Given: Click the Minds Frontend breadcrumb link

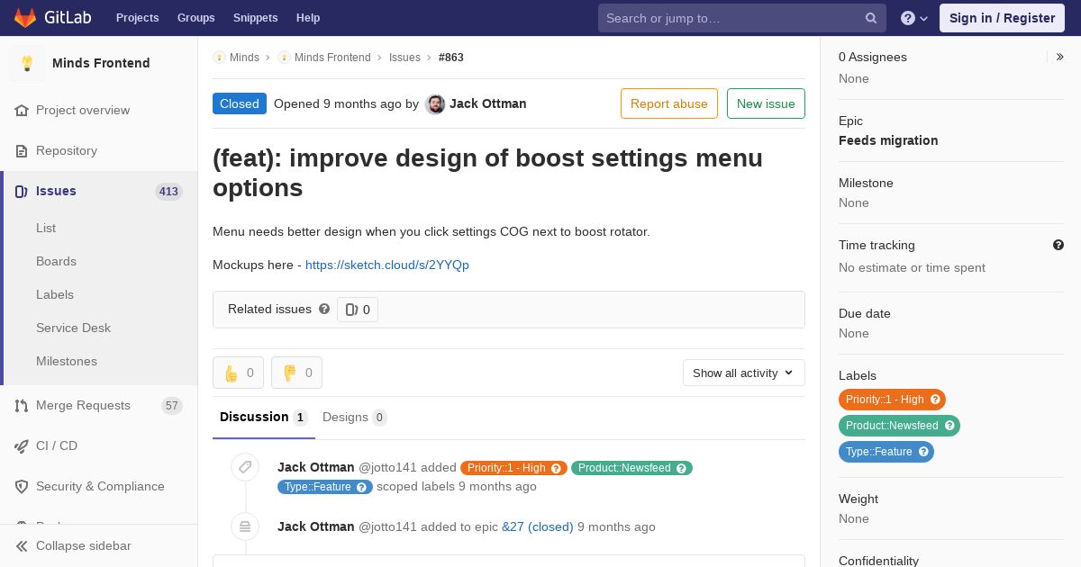Looking at the screenshot, I should click(x=332, y=58).
